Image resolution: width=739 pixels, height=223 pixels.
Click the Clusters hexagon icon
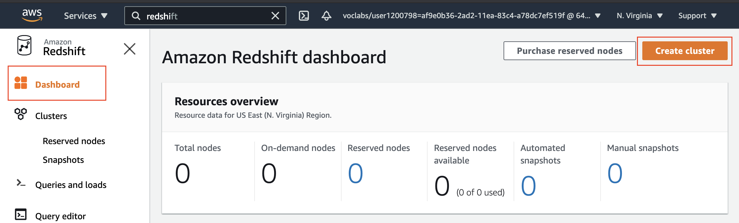pyautogui.click(x=21, y=114)
